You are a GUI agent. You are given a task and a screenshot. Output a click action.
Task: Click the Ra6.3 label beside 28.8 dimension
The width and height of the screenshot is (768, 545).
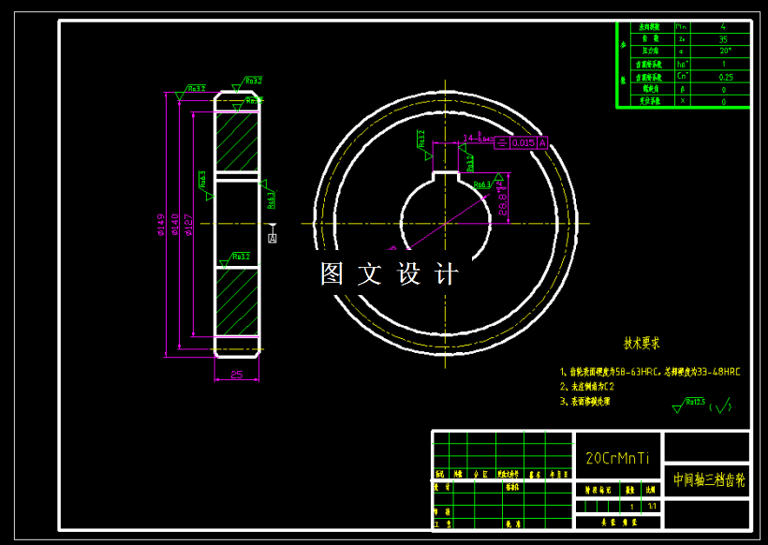click(x=482, y=184)
